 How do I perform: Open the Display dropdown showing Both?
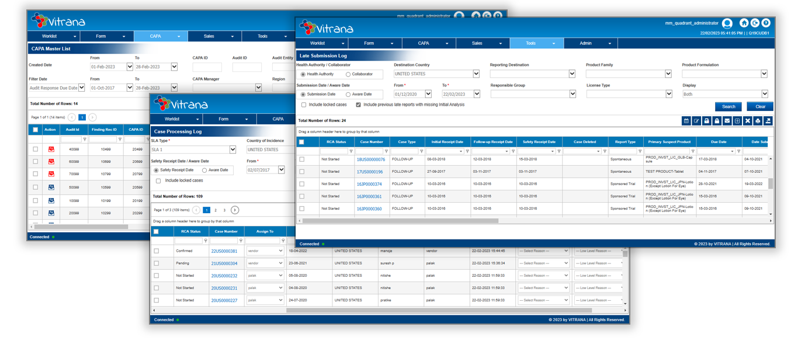pos(764,94)
